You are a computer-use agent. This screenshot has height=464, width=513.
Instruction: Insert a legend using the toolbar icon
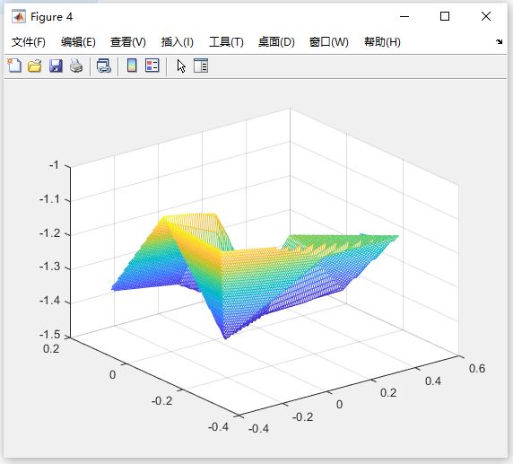[x=152, y=66]
